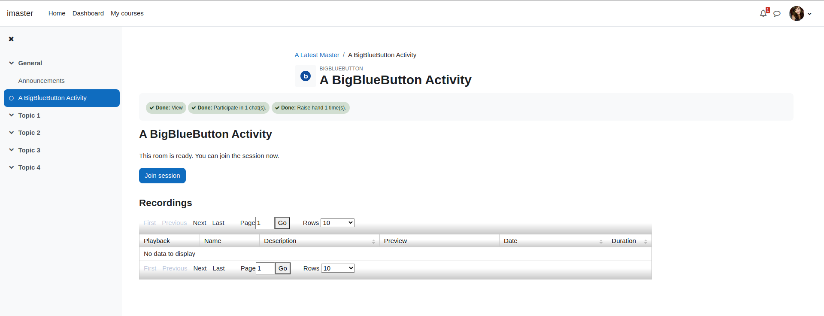Open user menu dropdown arrow
This screenshot has width=824, height=316.
[x=810, y=14]
